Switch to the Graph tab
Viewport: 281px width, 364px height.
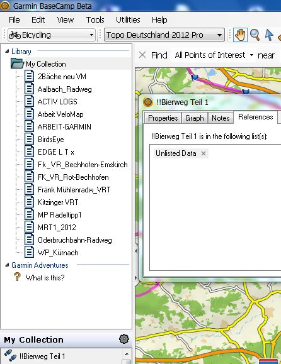195,118
